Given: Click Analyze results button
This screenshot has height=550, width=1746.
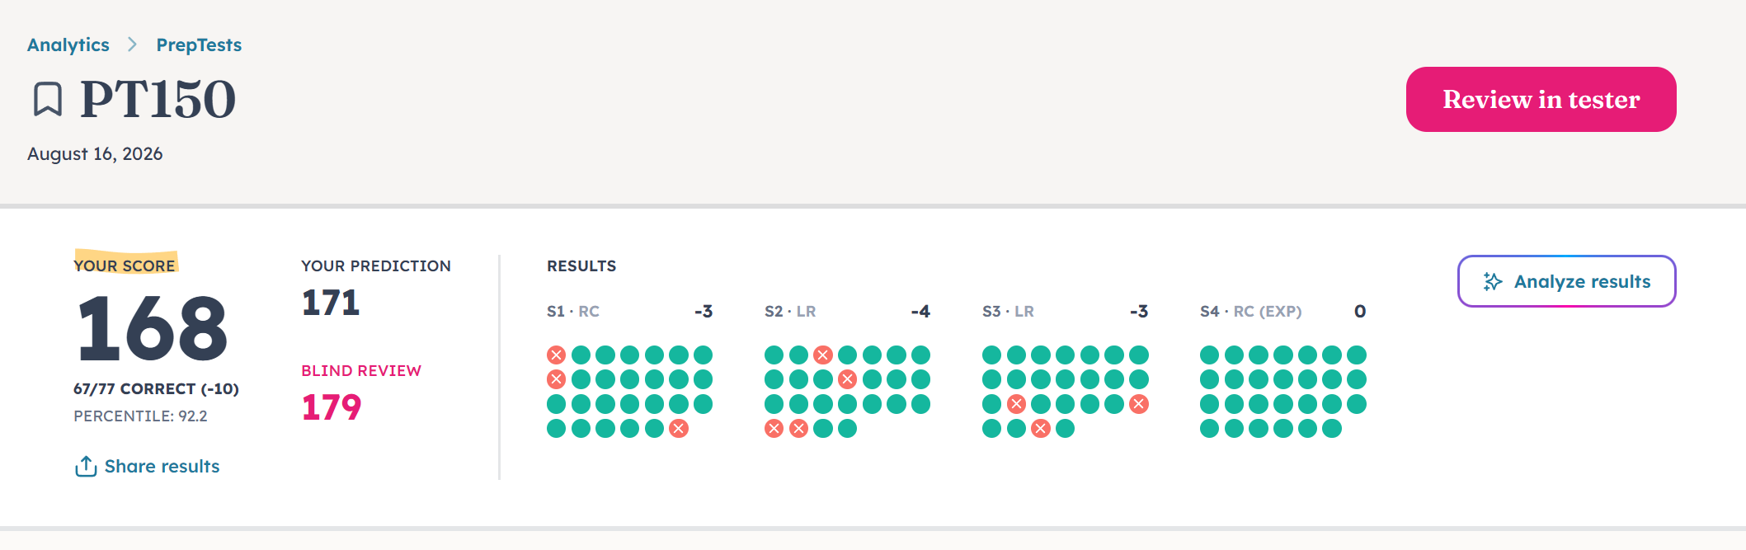Looking at the screenshot, I should click(1566, 281).
